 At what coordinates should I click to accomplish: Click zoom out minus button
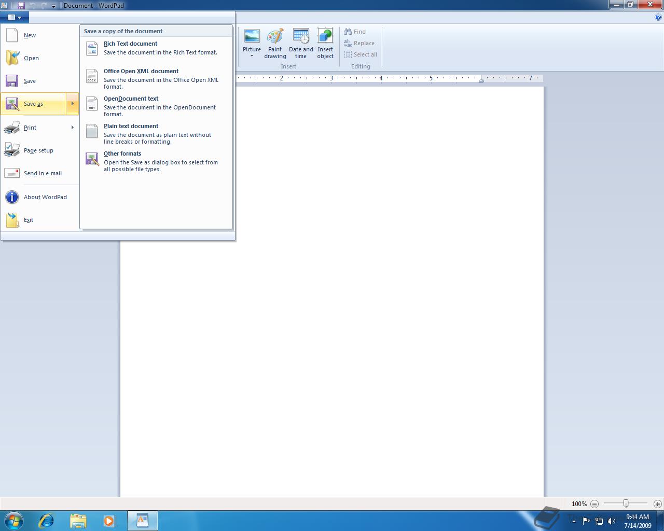click(x=594, y=504)
